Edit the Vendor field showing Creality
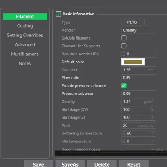 [139, 30]
